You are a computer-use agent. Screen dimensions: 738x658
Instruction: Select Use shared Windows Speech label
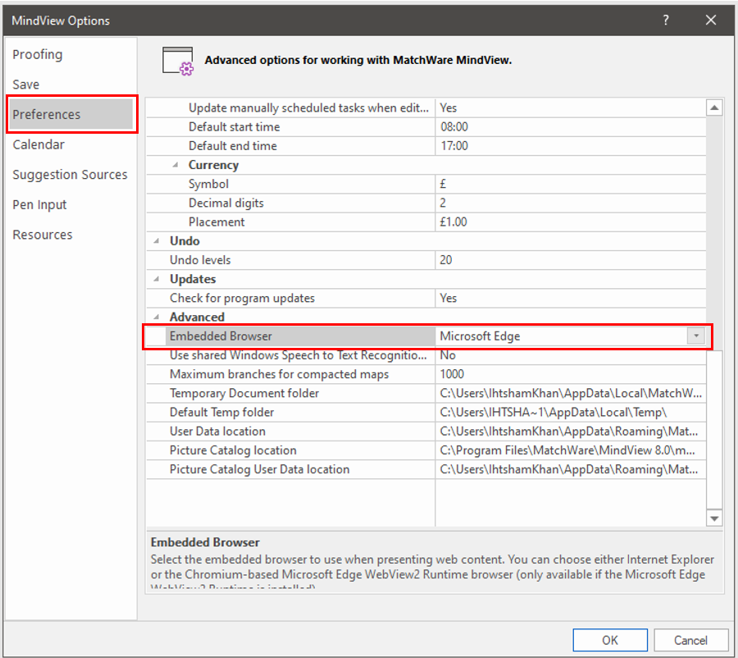point(298,355)
